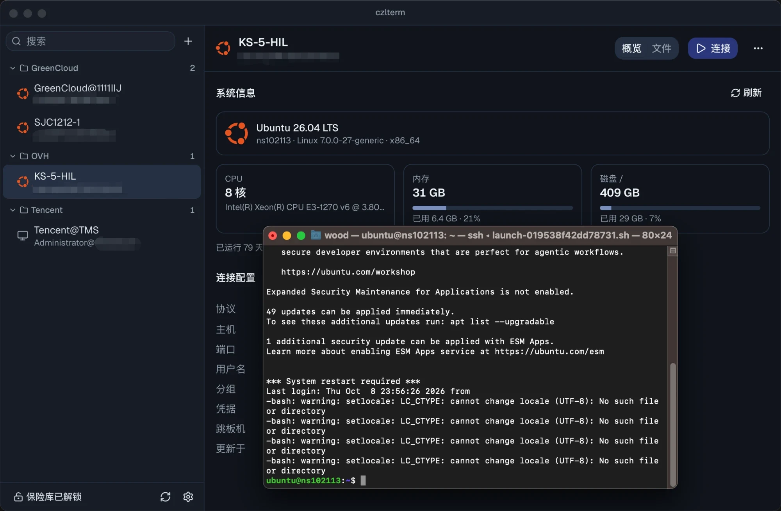Screen dimensions: 781x511
Task: Click the plus icon to add host
Action: click(x=188, y=41)
